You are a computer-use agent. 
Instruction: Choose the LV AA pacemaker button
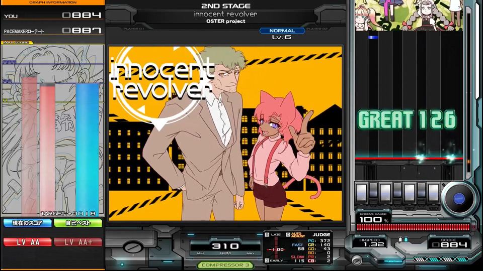pos(27,242)
